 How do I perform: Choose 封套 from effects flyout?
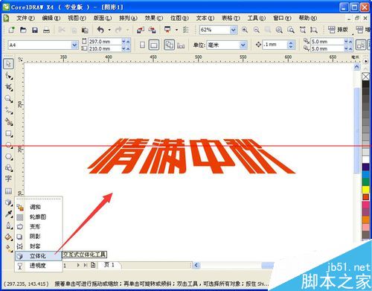click(x=39, y=246)
